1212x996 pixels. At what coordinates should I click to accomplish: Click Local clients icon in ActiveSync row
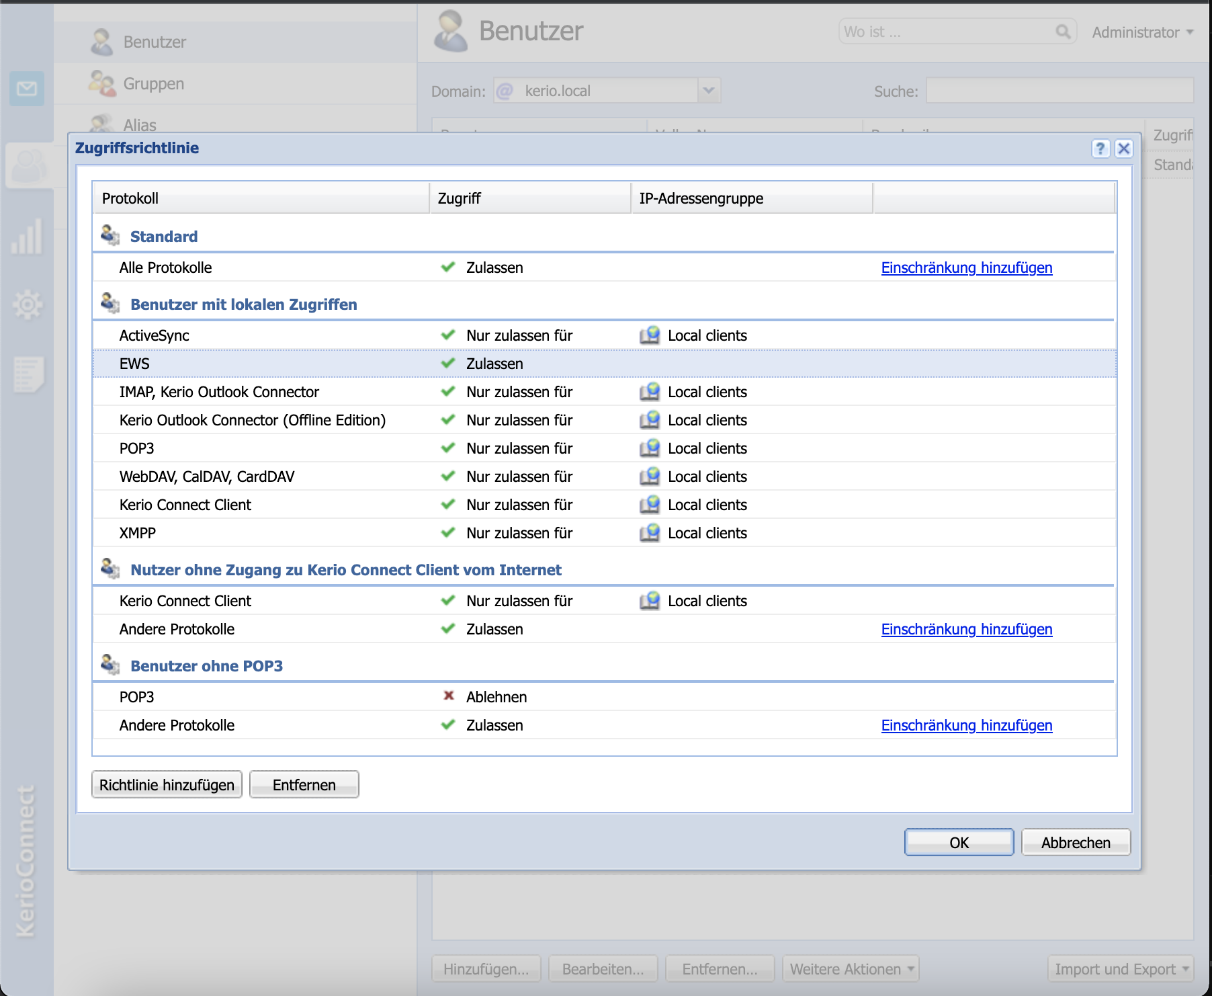click(649, 335)
